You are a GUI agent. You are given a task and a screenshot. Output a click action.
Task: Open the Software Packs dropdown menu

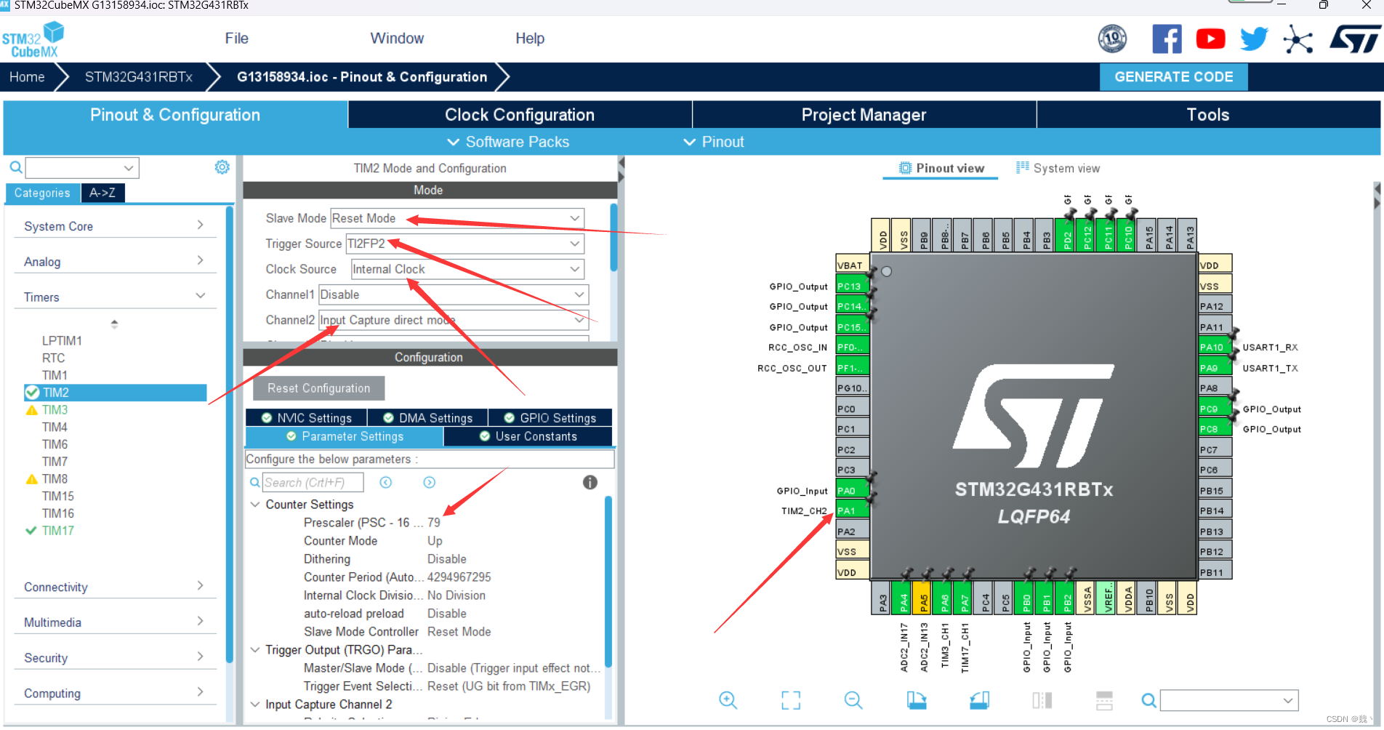(x=508, y=142)
